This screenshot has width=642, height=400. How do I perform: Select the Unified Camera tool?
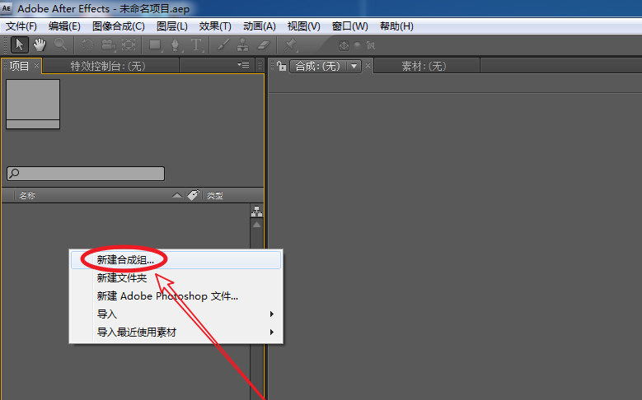coord(108,45)
